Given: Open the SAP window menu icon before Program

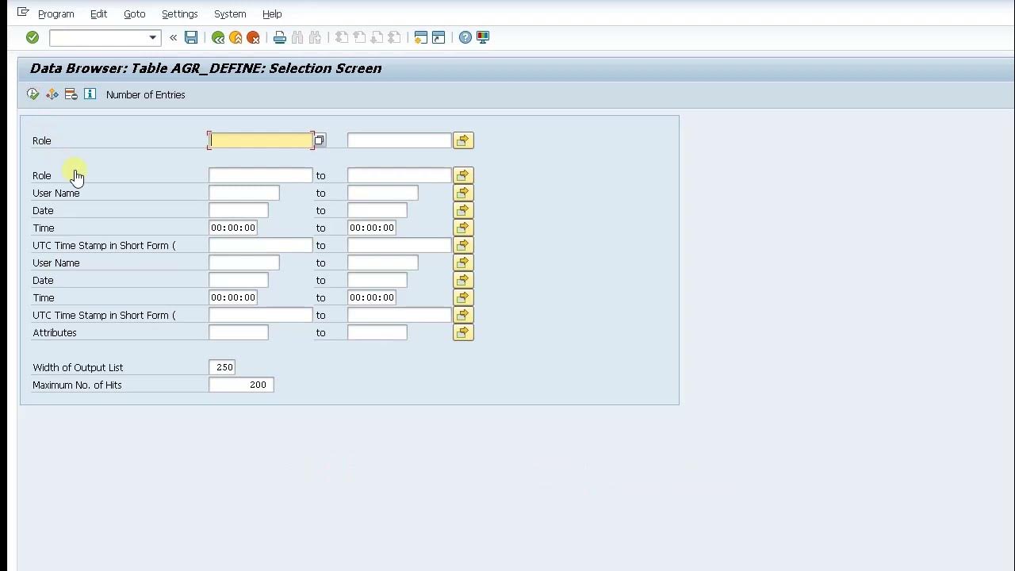Looking at the screenshot, I should 23,13.
